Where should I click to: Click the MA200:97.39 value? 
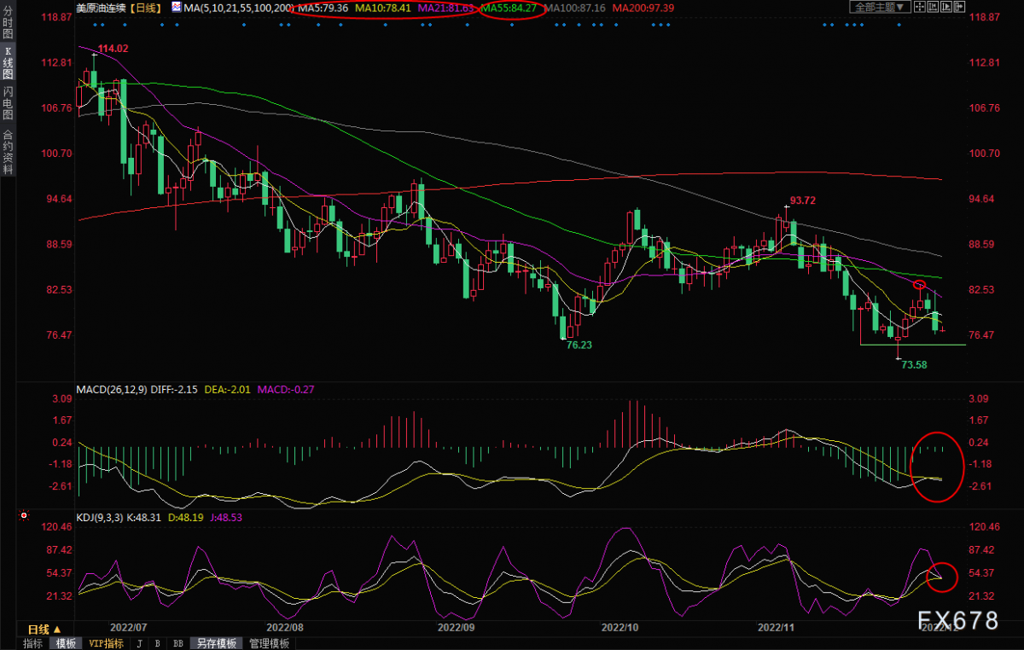click(643, 8)
